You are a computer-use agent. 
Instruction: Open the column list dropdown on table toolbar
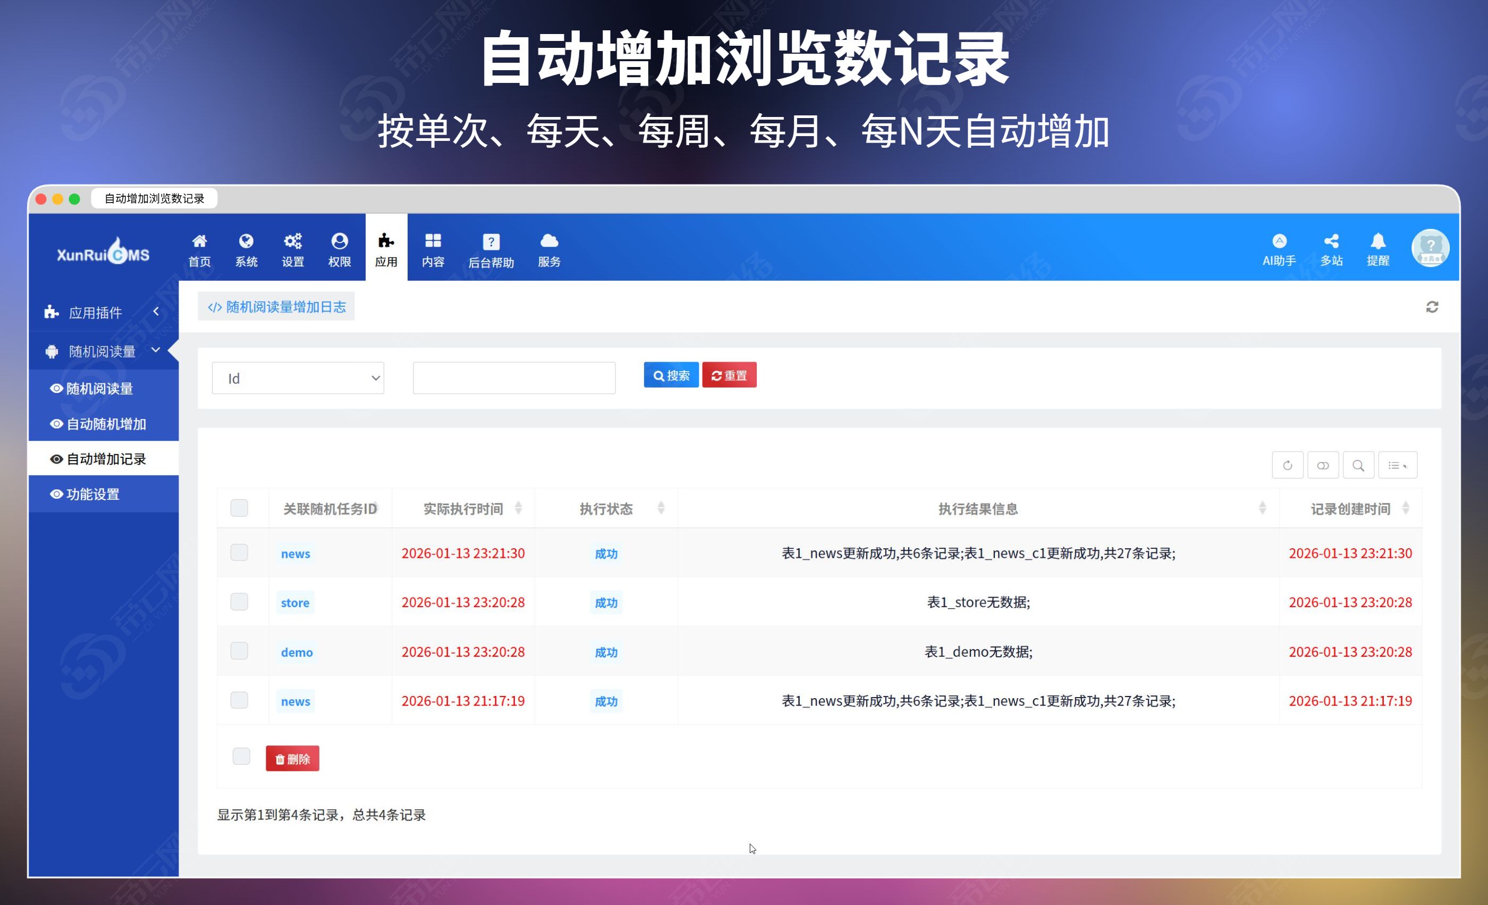(x=1398, y=465)
